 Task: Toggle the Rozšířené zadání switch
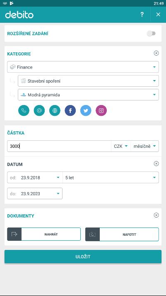pyautogui.click(x=152, y=34)
